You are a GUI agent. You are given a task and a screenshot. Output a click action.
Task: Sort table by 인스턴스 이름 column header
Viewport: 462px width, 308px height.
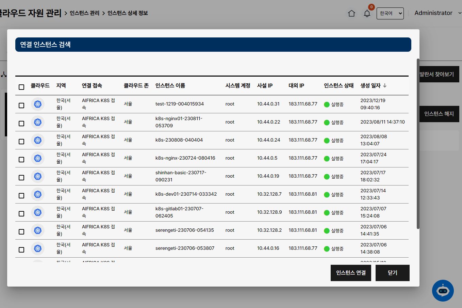click(x=170, y=86)
